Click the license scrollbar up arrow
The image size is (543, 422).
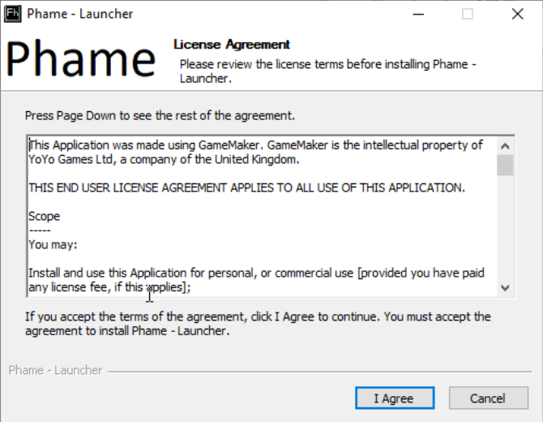point(505,146)
